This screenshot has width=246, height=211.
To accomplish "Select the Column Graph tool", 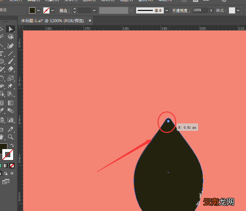I will [x=11, y=120].
